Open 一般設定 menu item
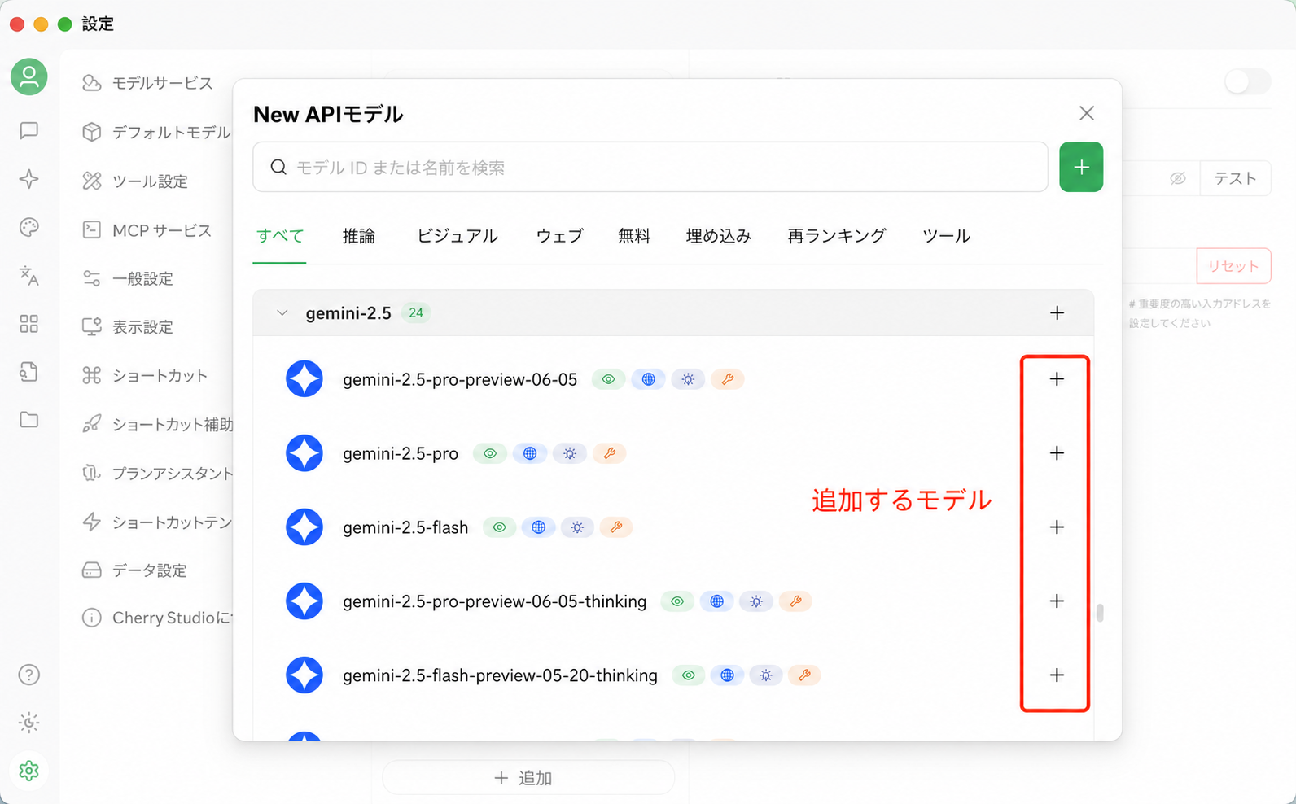1296x804 pixels. [128, 278]
